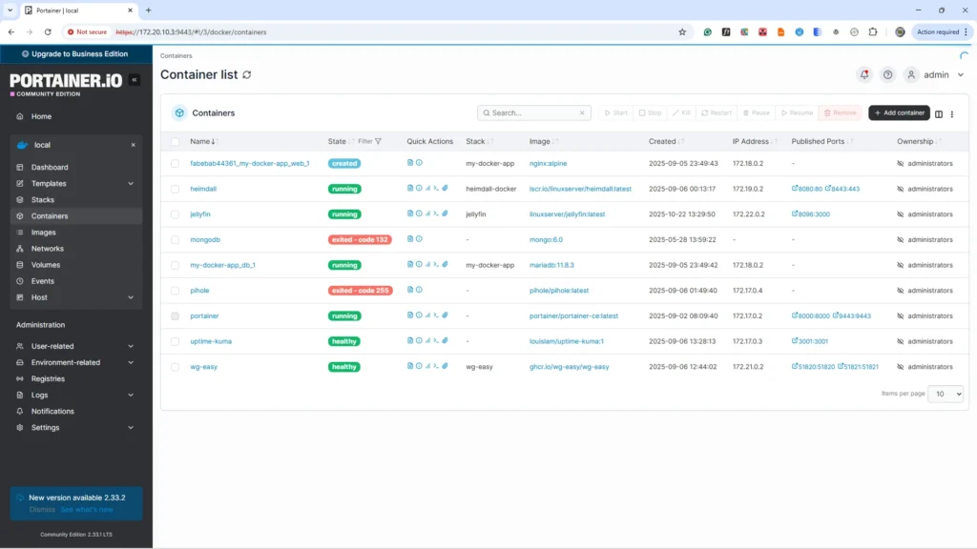
Task: Close the local environment with X icon
Action: click(133, 145)
